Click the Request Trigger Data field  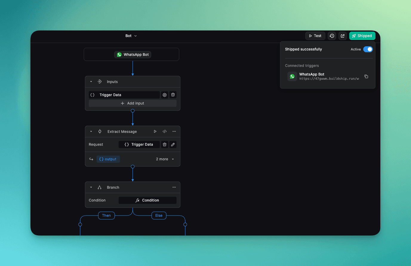tap(139, 144)
